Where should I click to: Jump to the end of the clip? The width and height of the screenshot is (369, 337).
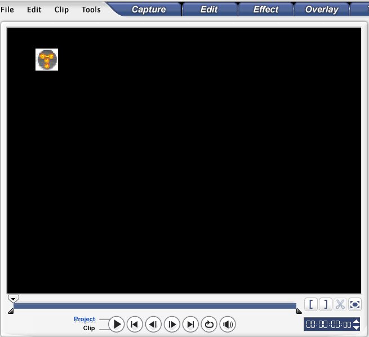[190, 324]
